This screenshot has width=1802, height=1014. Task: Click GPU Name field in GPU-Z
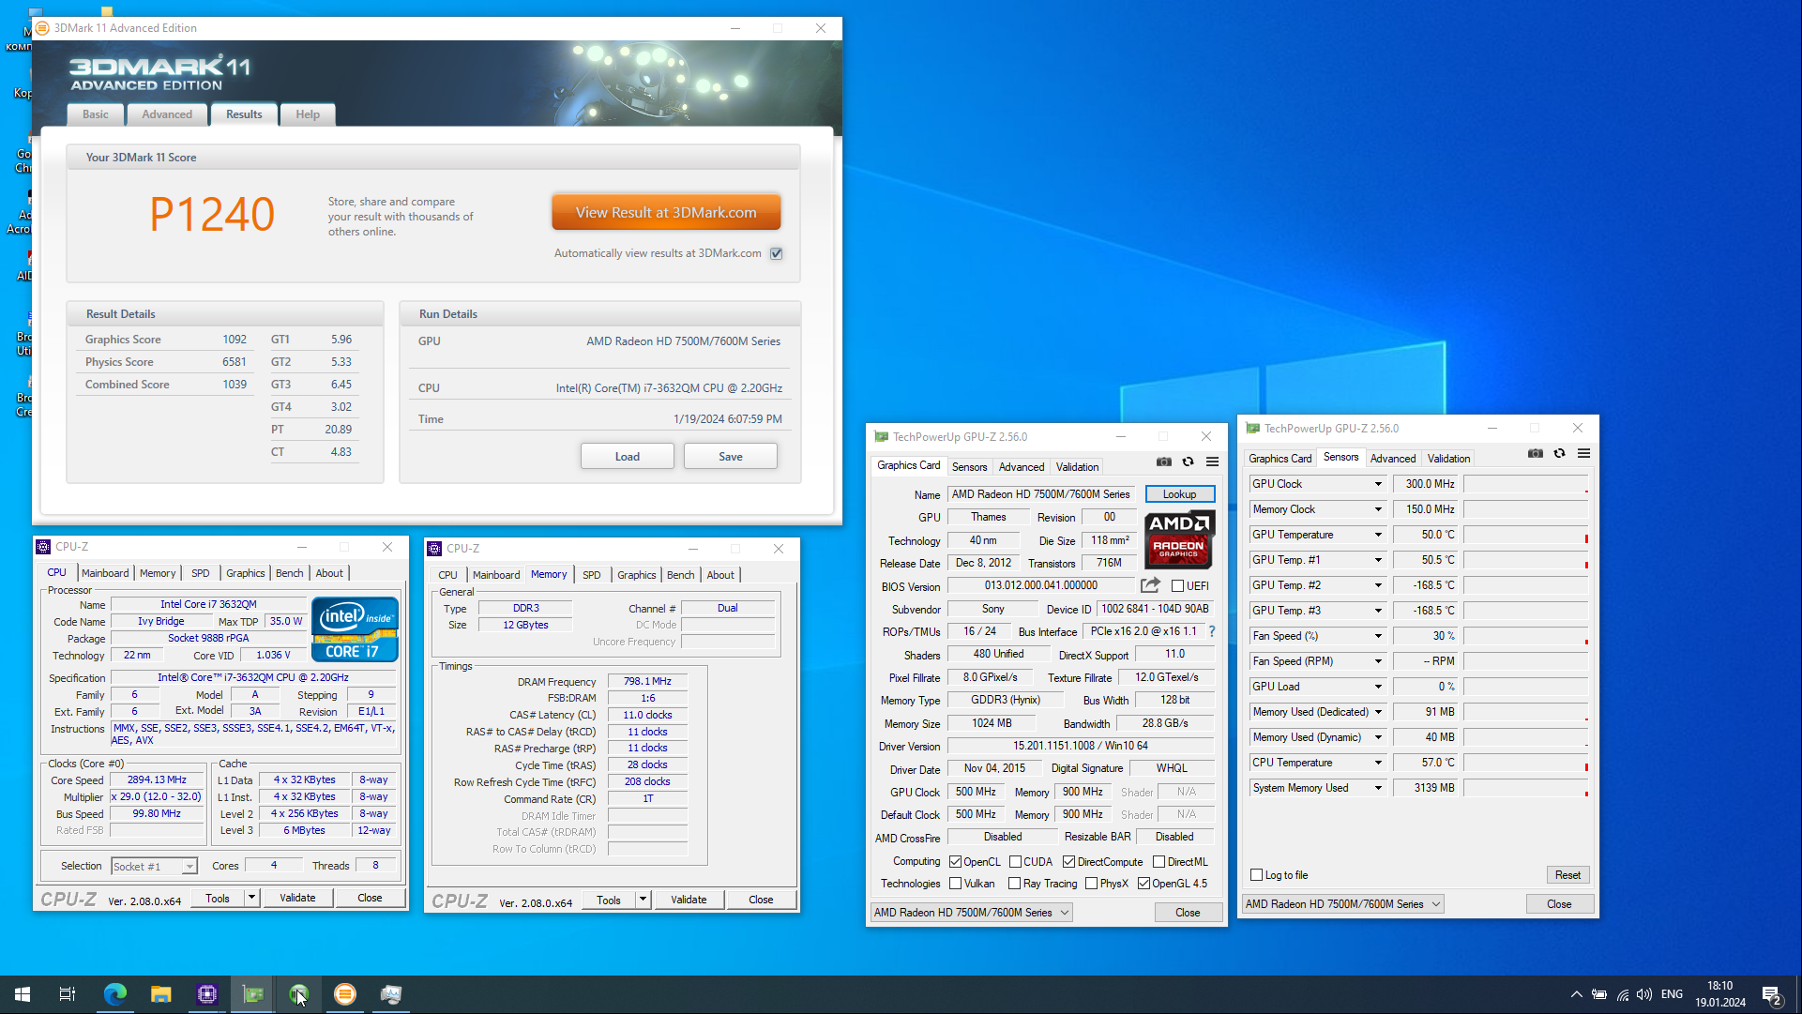tap(1040, 494)
